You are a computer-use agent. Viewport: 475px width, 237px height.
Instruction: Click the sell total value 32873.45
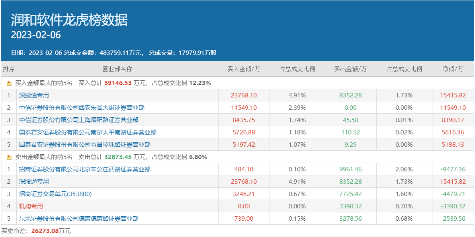(118, 157)
